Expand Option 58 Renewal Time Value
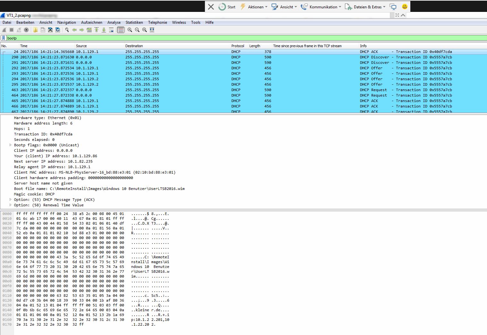Viewport: 487px width, 335px height. [11, 205]
